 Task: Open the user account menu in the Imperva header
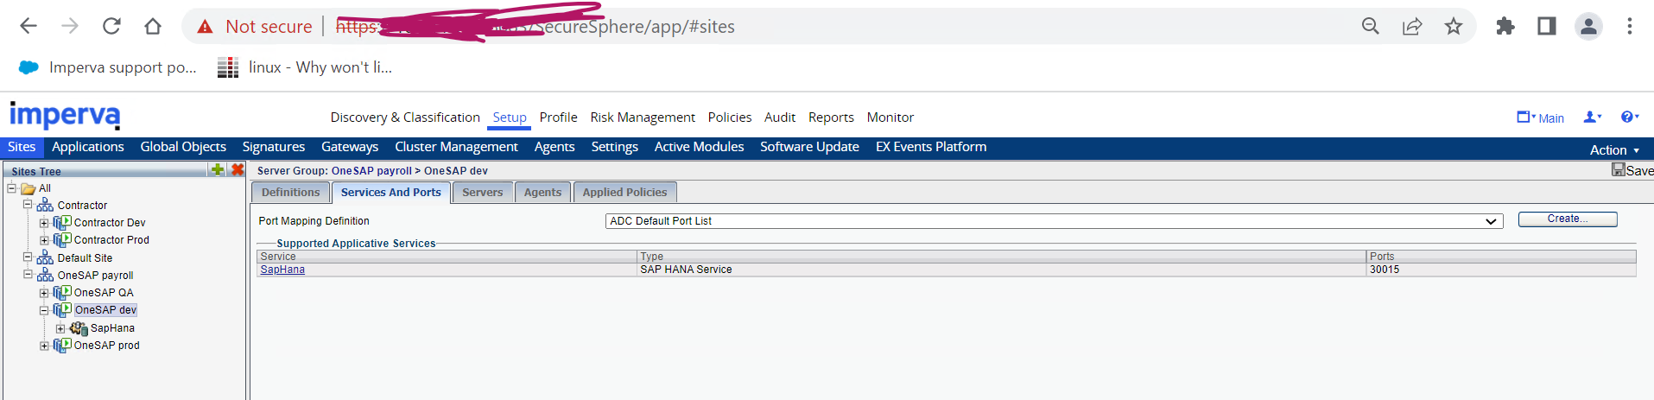pos(1592,117)
